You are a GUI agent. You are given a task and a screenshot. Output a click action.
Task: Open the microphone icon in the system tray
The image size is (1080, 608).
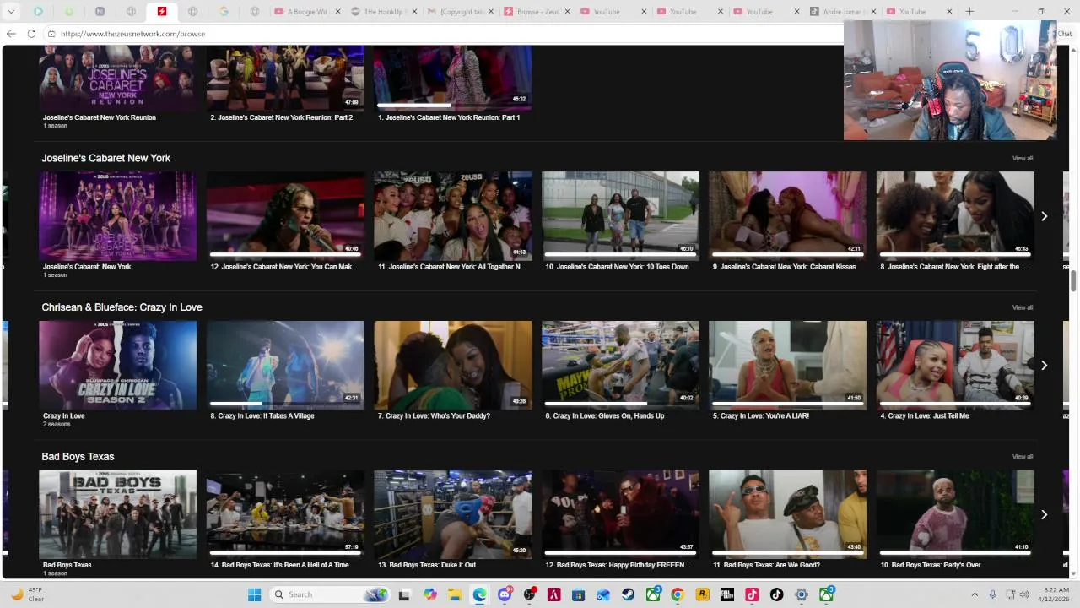[x=992, y=594]
